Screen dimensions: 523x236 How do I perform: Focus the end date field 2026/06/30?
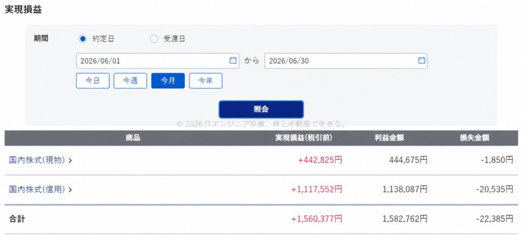[x=346, y=61]
